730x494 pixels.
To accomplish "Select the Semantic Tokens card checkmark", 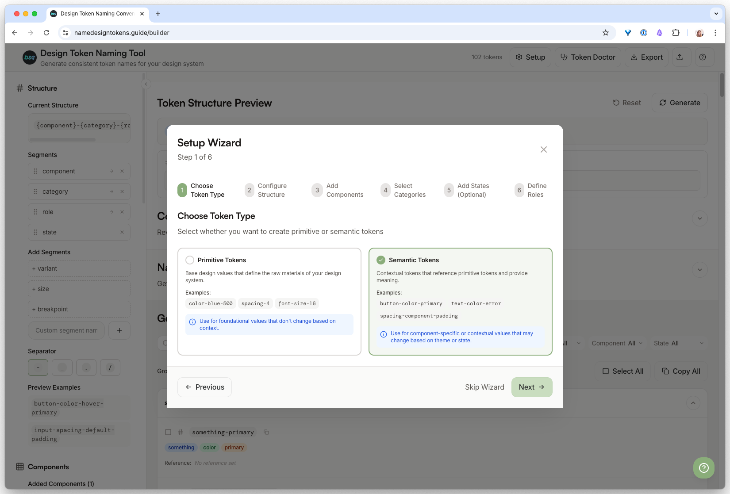I will point(380,260).
